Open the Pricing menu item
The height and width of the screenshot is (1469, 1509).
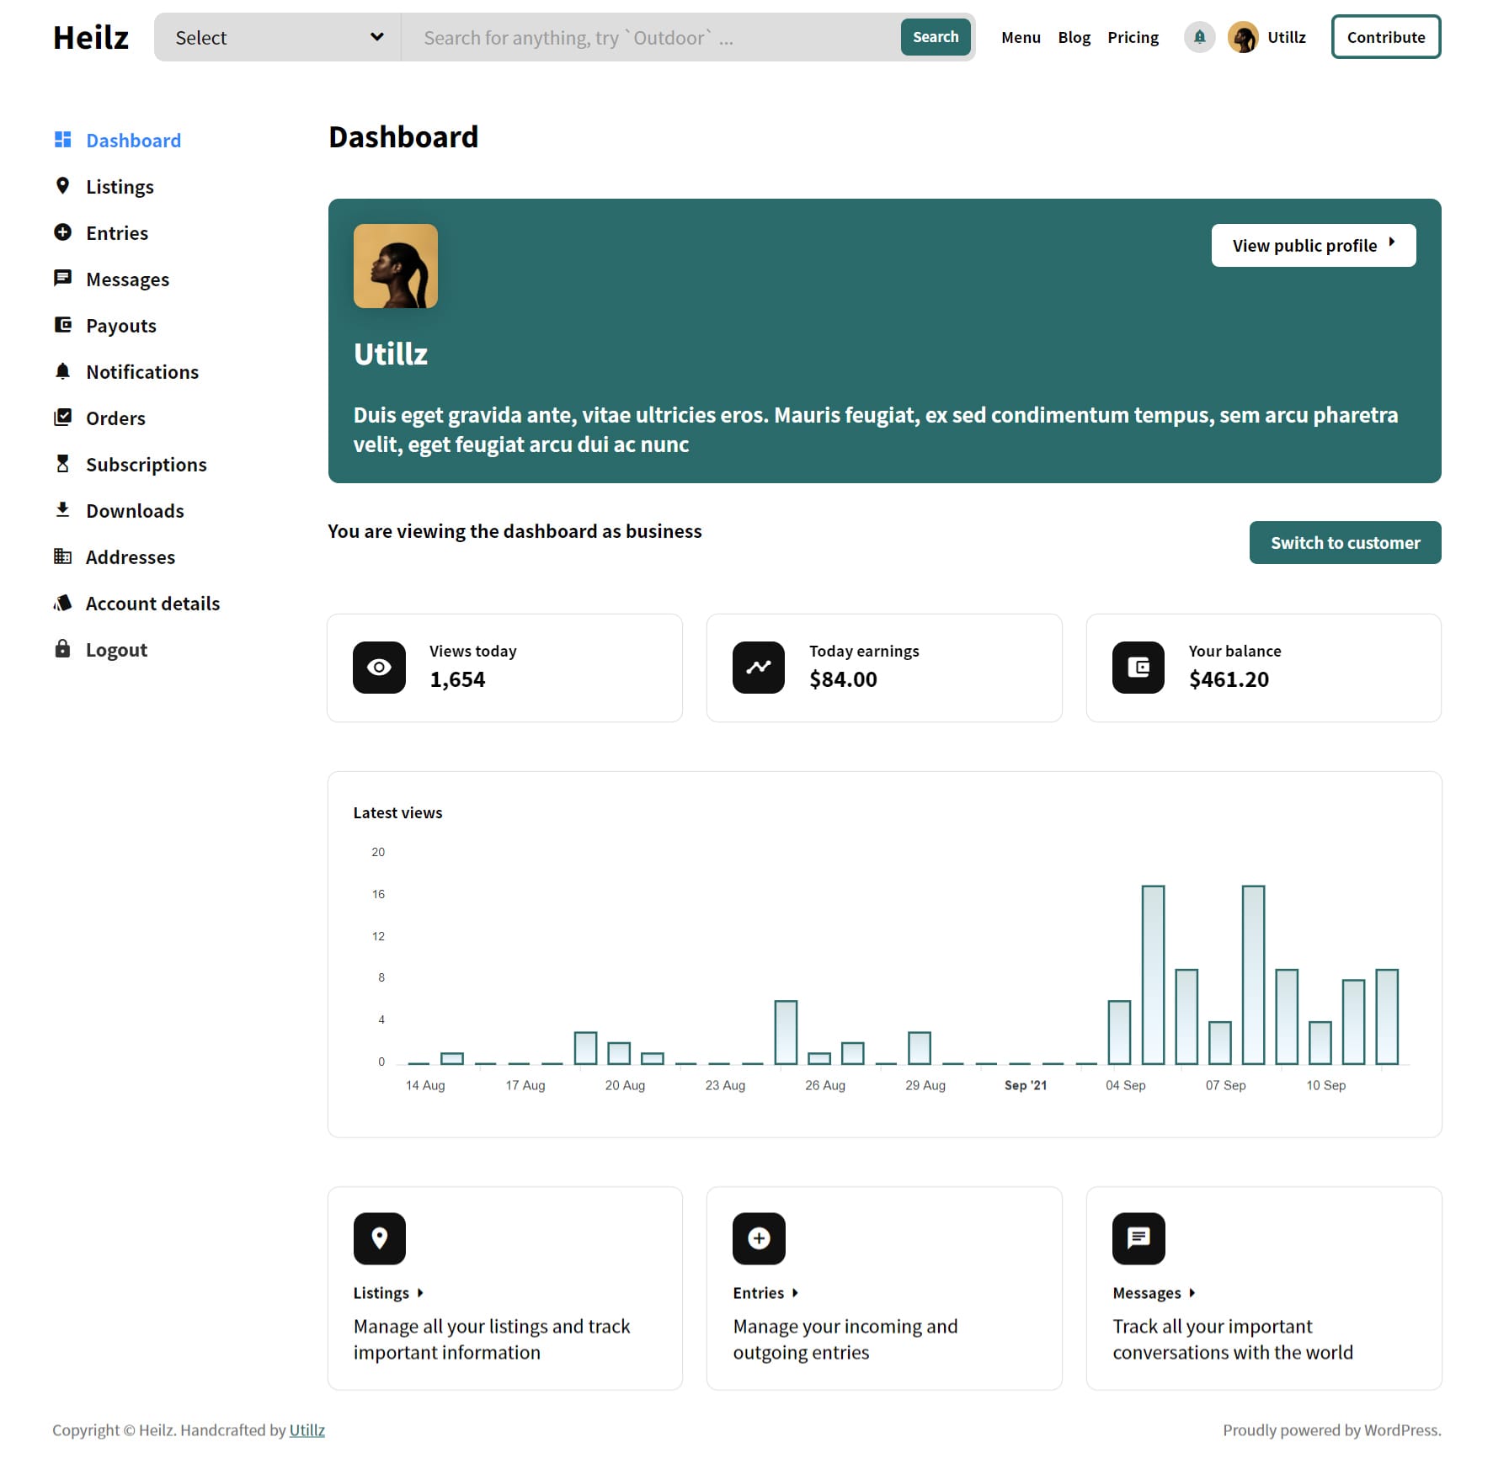coord(1133,37)
